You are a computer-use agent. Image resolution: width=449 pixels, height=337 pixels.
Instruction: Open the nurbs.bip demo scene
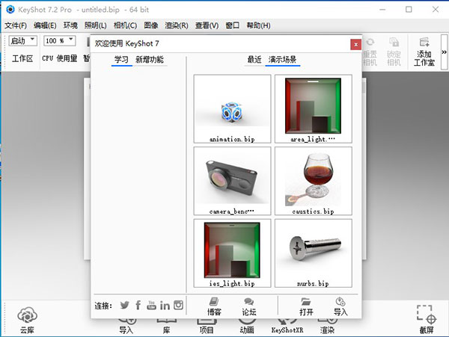coord(314,253)
